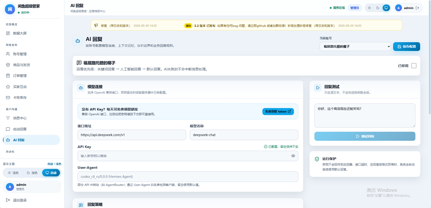
Task: Focus the User-Agent input field
Action: click(x=188, y=176)
